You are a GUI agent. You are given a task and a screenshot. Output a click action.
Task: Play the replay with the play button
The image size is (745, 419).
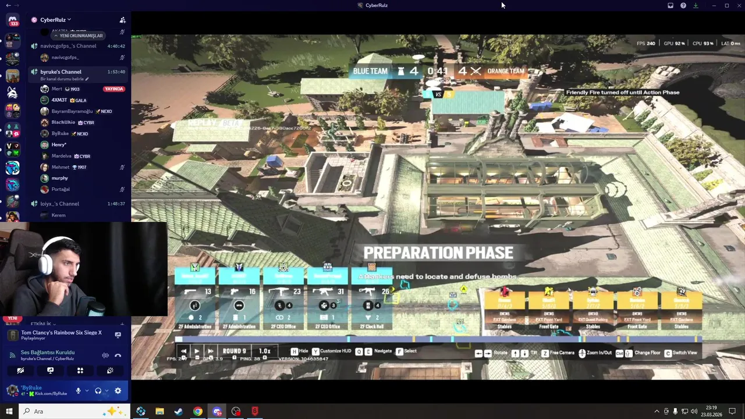pos(197,351)
